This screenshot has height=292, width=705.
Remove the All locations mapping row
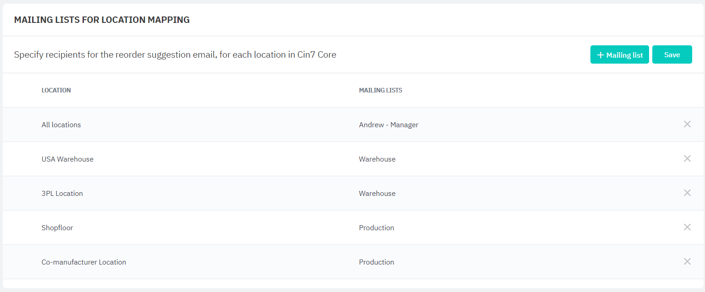[x=687, y=124]
